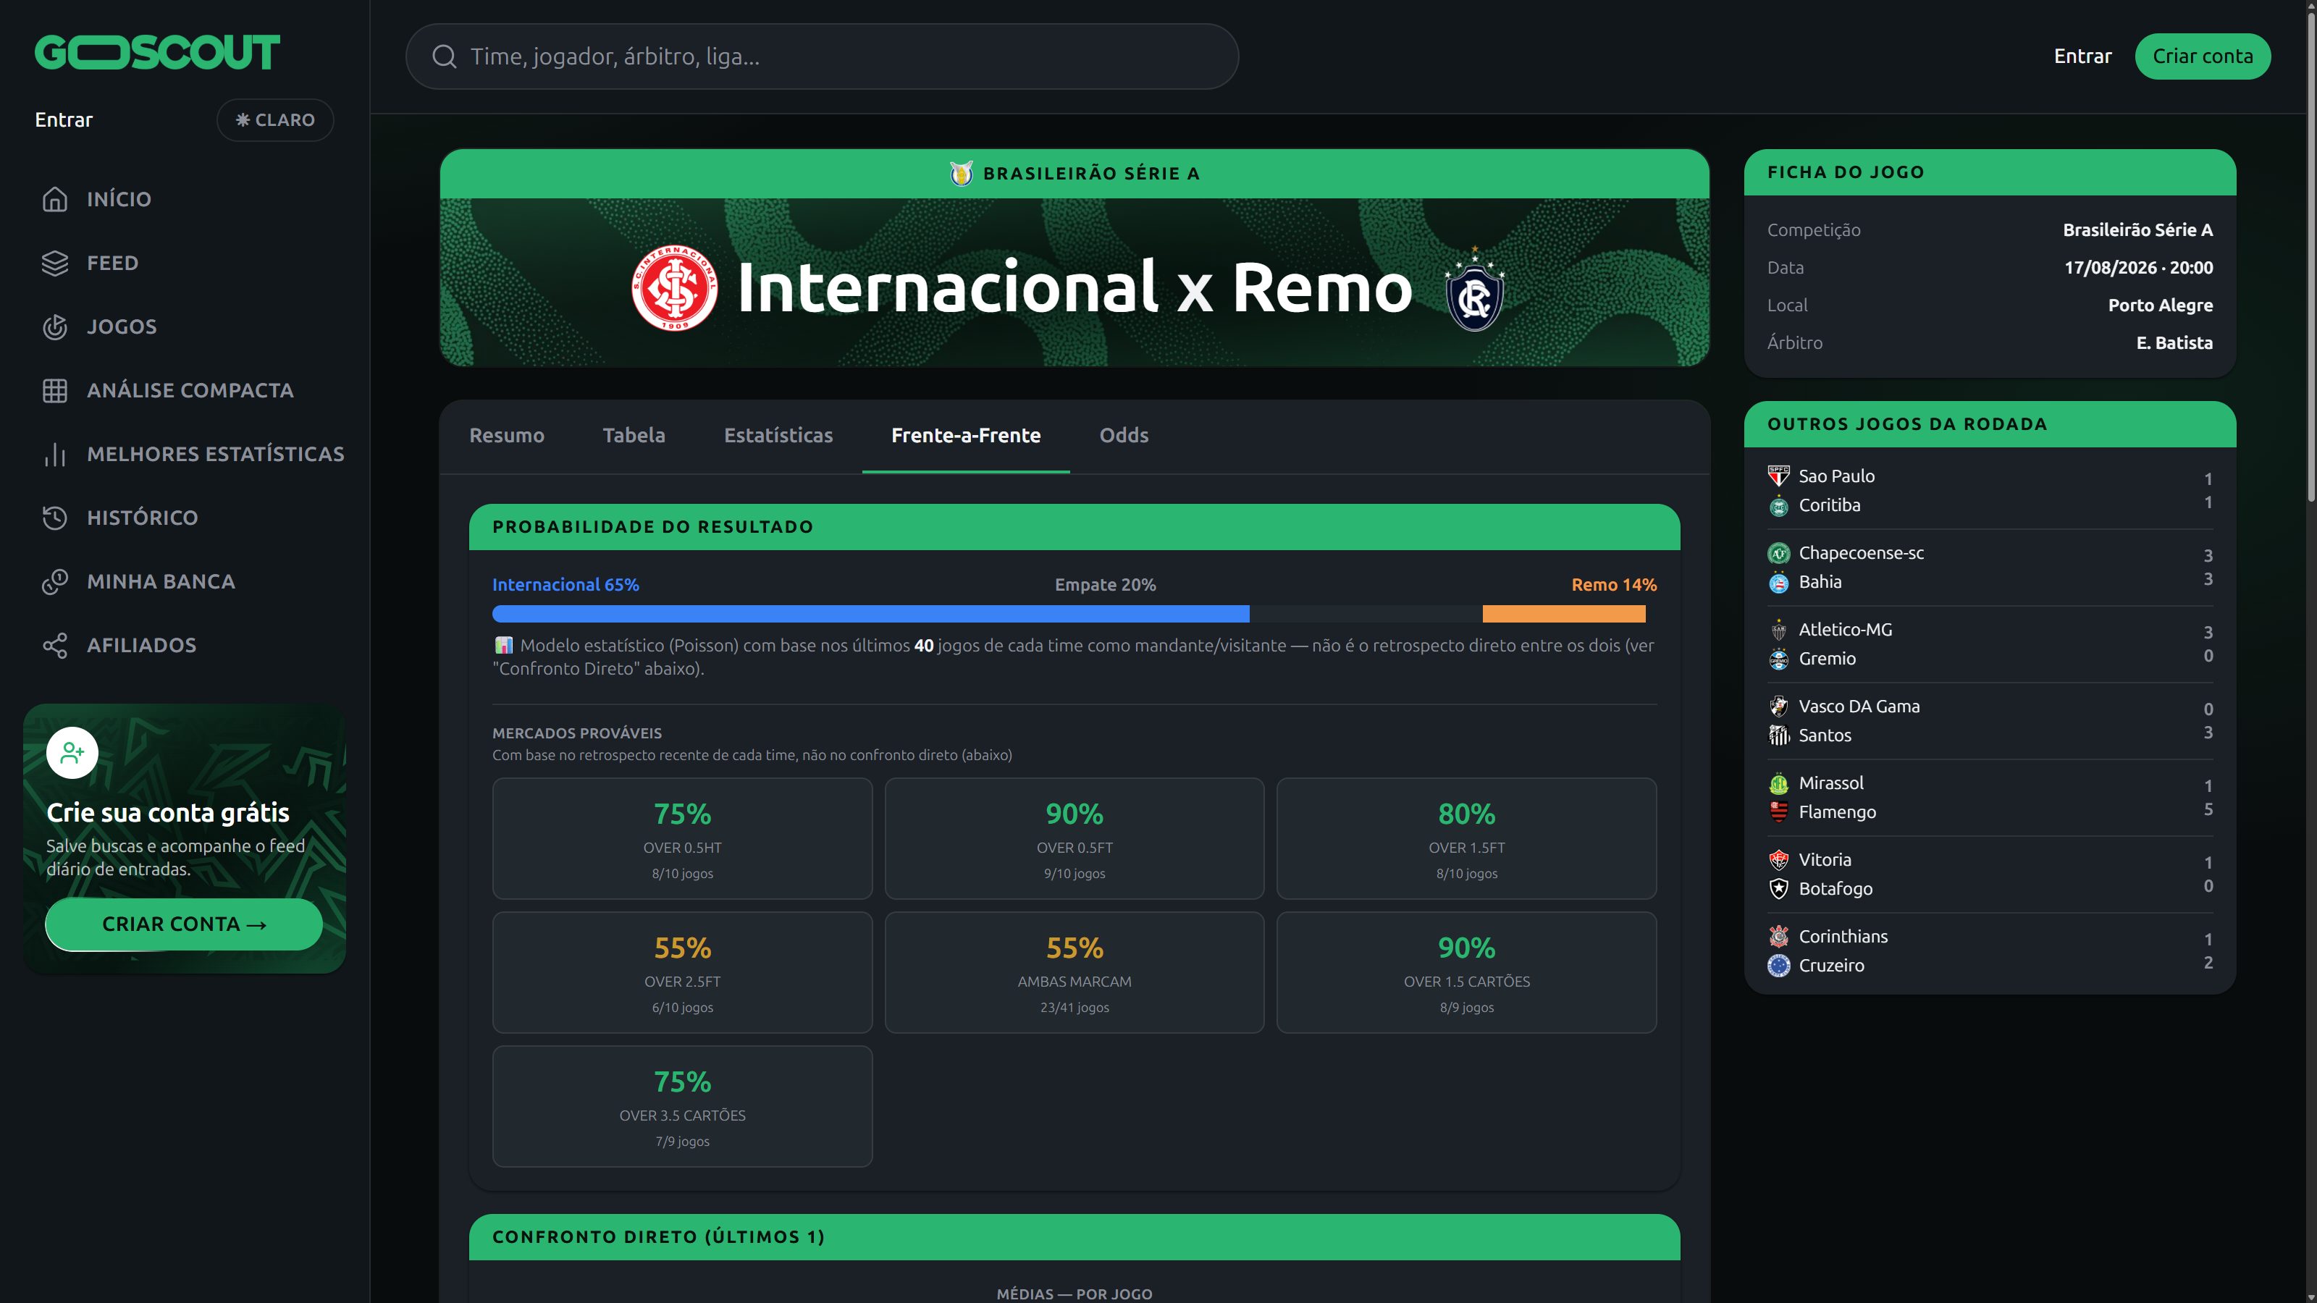
Task: Click the Botafogo team crest
Action: 1778,888
